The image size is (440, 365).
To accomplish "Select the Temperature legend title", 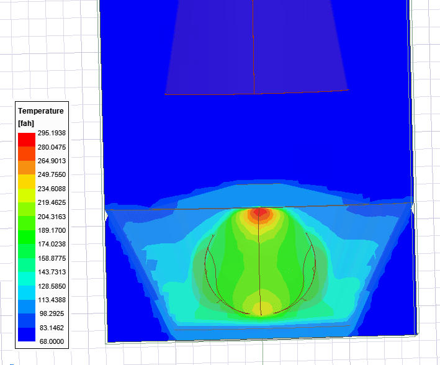I will point(41,111).
